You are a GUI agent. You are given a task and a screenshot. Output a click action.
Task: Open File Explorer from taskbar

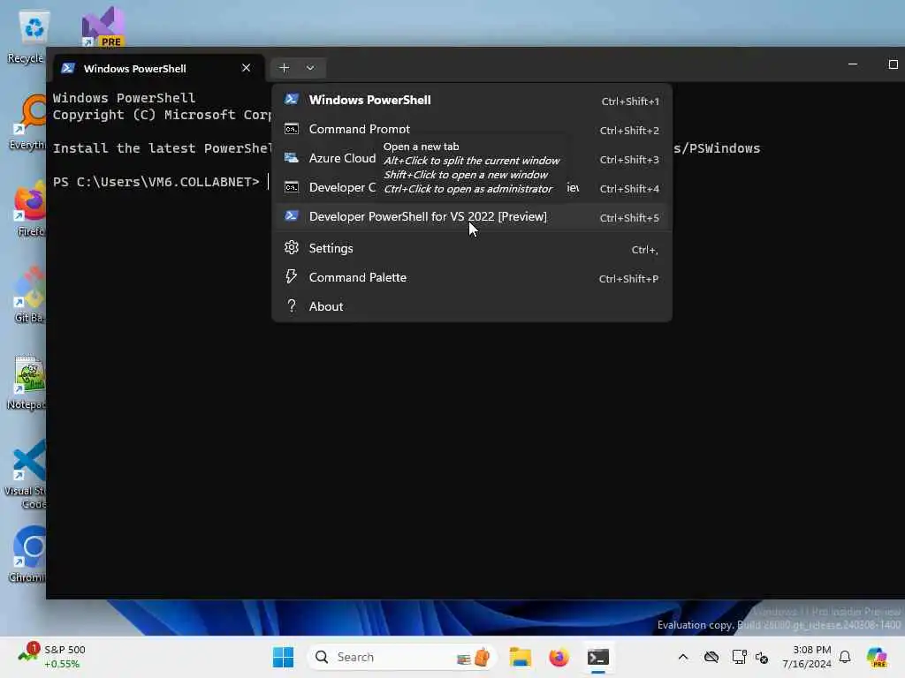520,657
